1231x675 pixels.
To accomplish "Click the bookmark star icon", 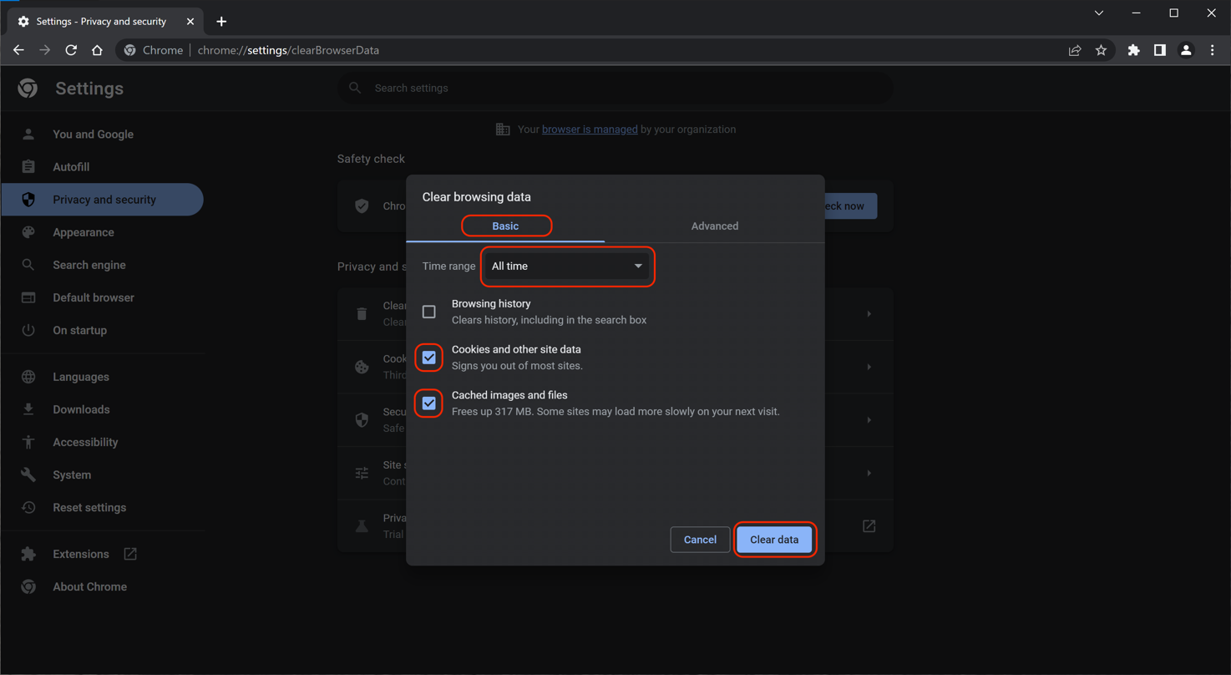I will pyautogui.click(x=1101, y=50).
